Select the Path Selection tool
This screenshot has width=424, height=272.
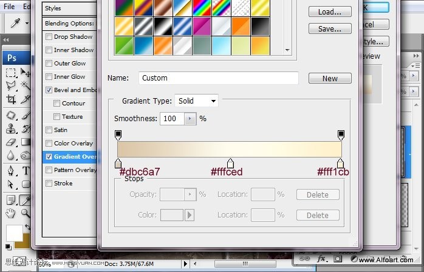(x=11, y=184)
